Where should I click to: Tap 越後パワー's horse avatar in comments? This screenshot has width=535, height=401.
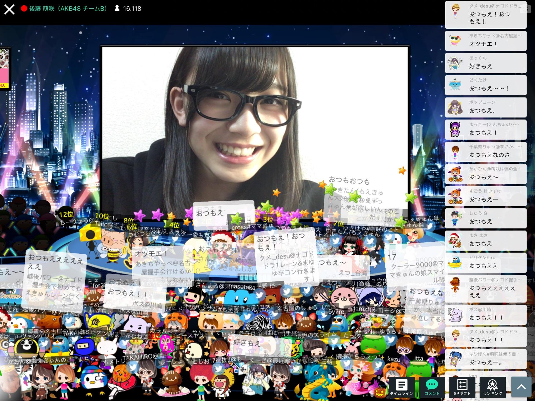455,285
